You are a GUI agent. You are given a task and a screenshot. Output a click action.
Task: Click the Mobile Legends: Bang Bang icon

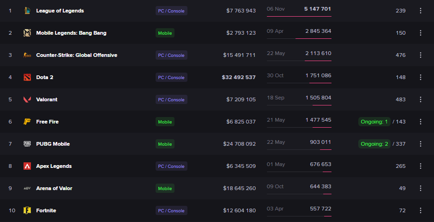click(x=27, y=33)
